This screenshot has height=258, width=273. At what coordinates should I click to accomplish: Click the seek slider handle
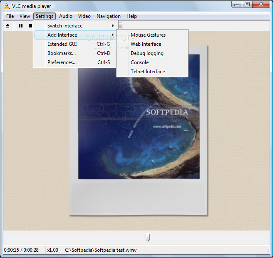point(148,238)
